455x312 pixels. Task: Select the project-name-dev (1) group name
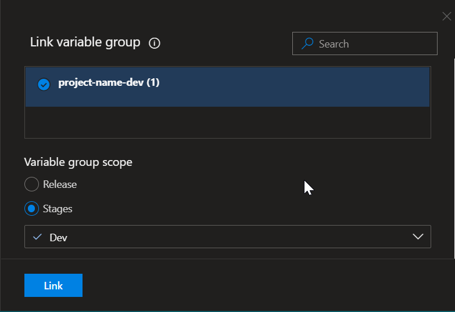109,83
